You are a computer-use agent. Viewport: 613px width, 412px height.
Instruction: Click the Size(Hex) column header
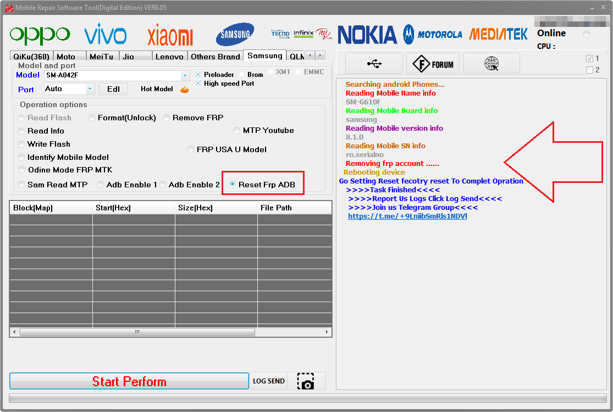point(216,208)
